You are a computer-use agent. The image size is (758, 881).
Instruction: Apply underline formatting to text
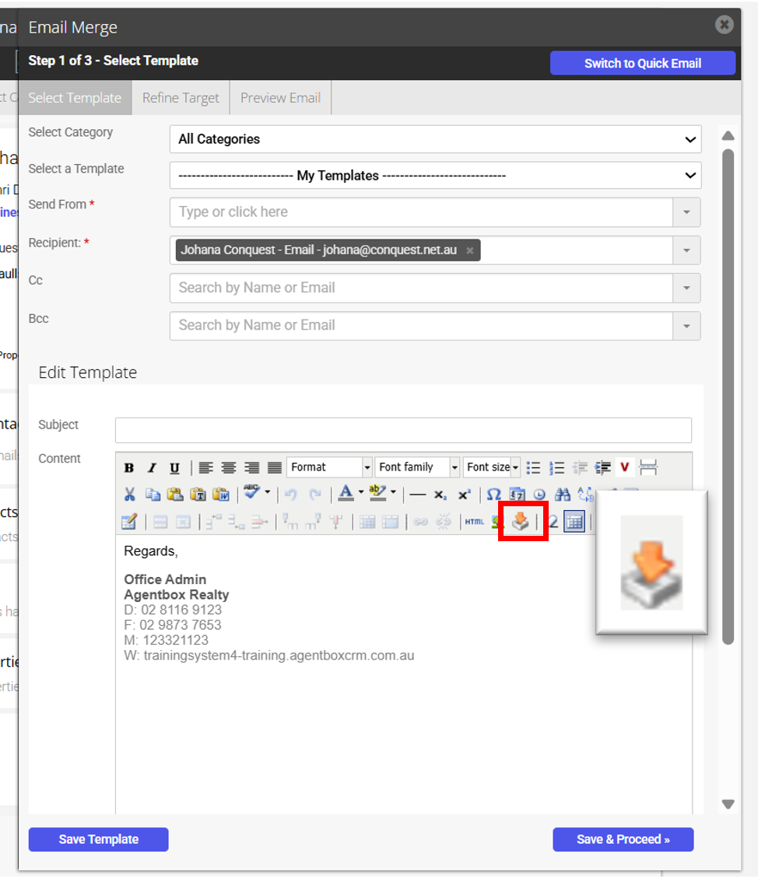point(174,467)
